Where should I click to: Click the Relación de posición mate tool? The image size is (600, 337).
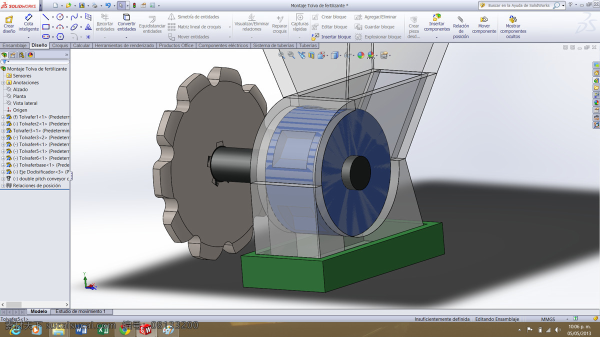(460, 27)
